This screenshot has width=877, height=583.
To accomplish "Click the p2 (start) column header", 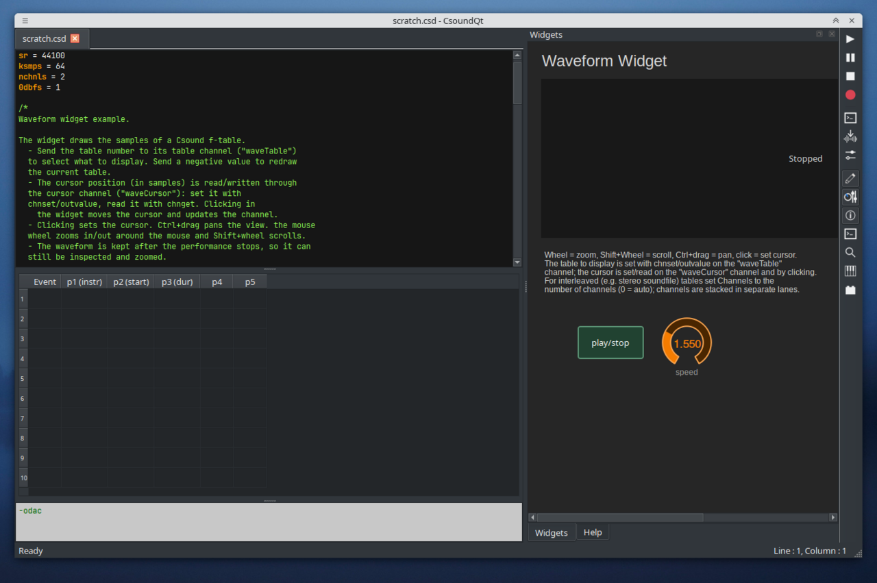I will pyautogui.click(x=131, y=282).
